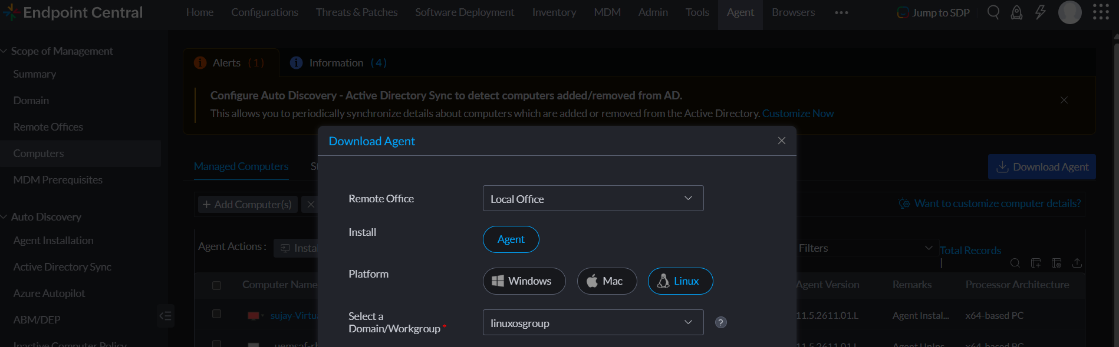Open the Inventory menu

coord(554,12)
